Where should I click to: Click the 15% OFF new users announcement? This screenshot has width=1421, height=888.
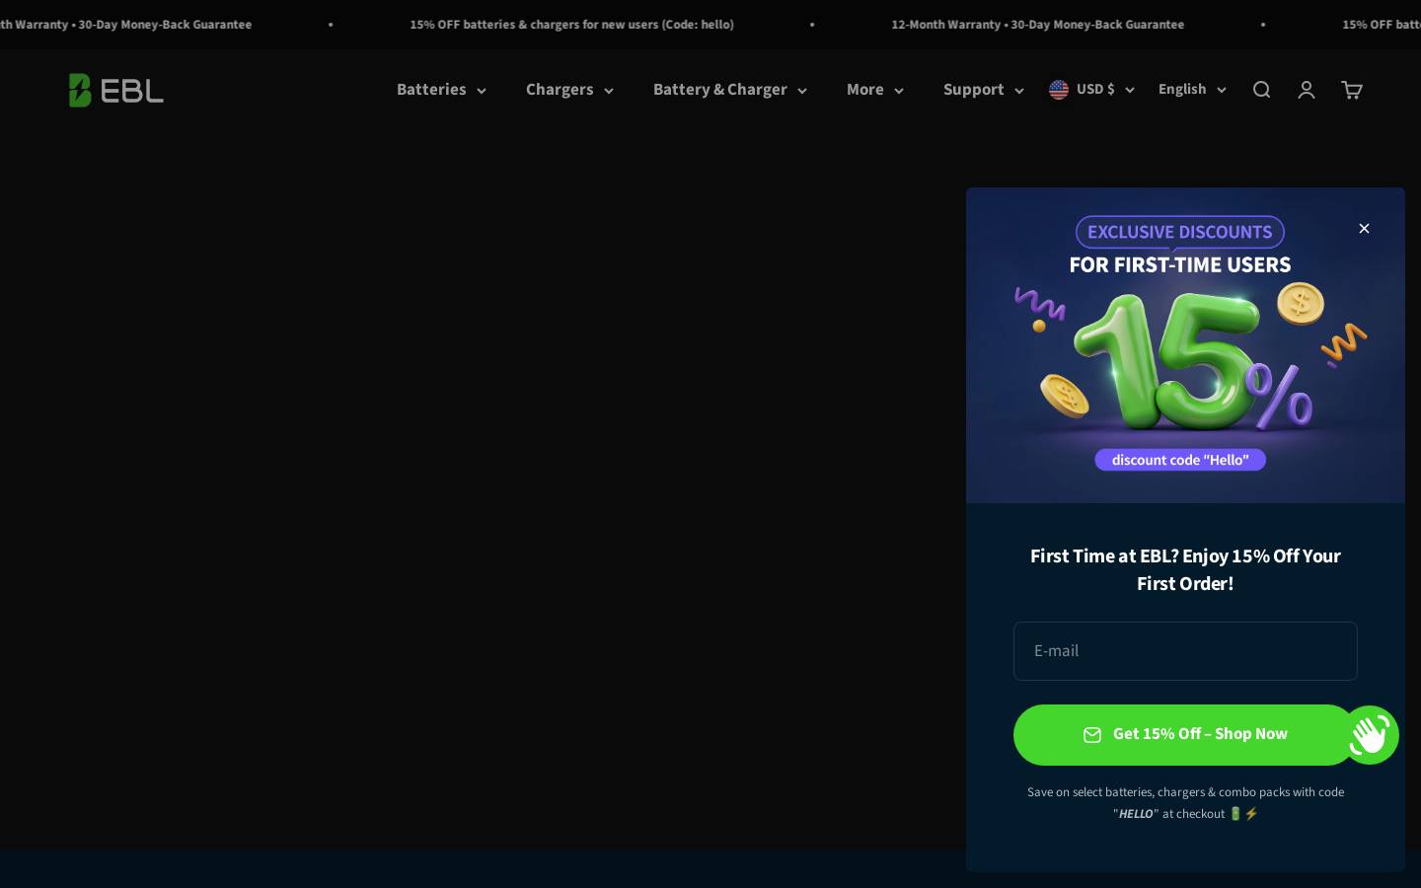[x=571, y=25]
